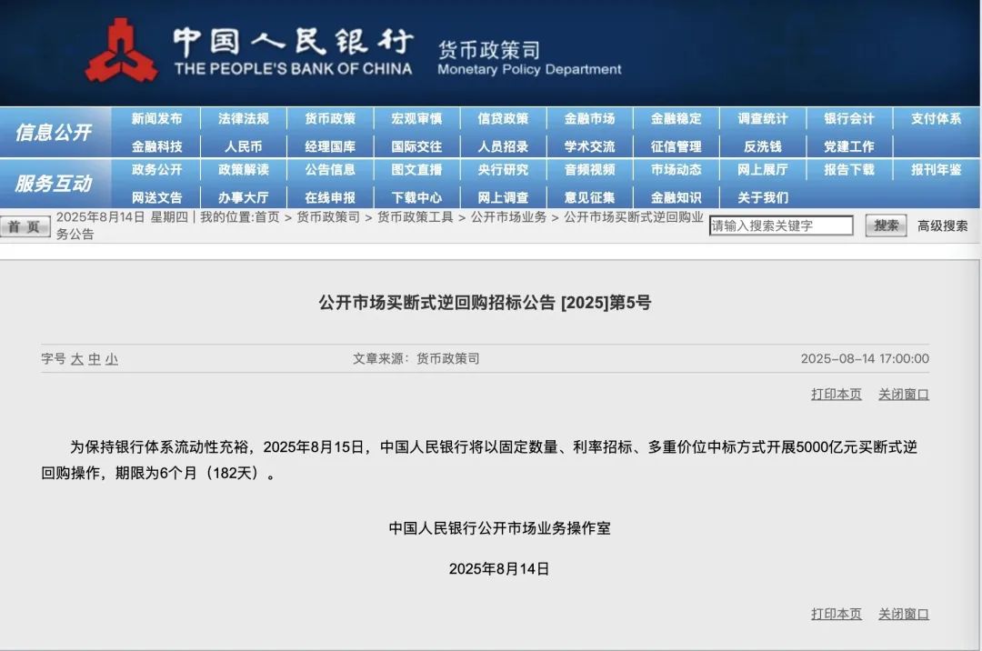
Task: Click lower 关闭窗口 close link
Action: [x=903, y=614]
